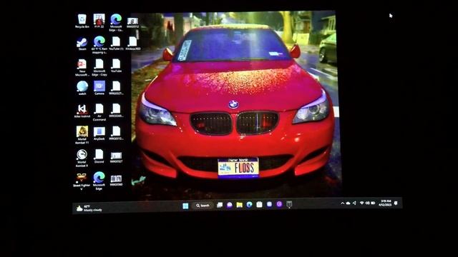Open the running window app taskbar icon

coord(289,204)
